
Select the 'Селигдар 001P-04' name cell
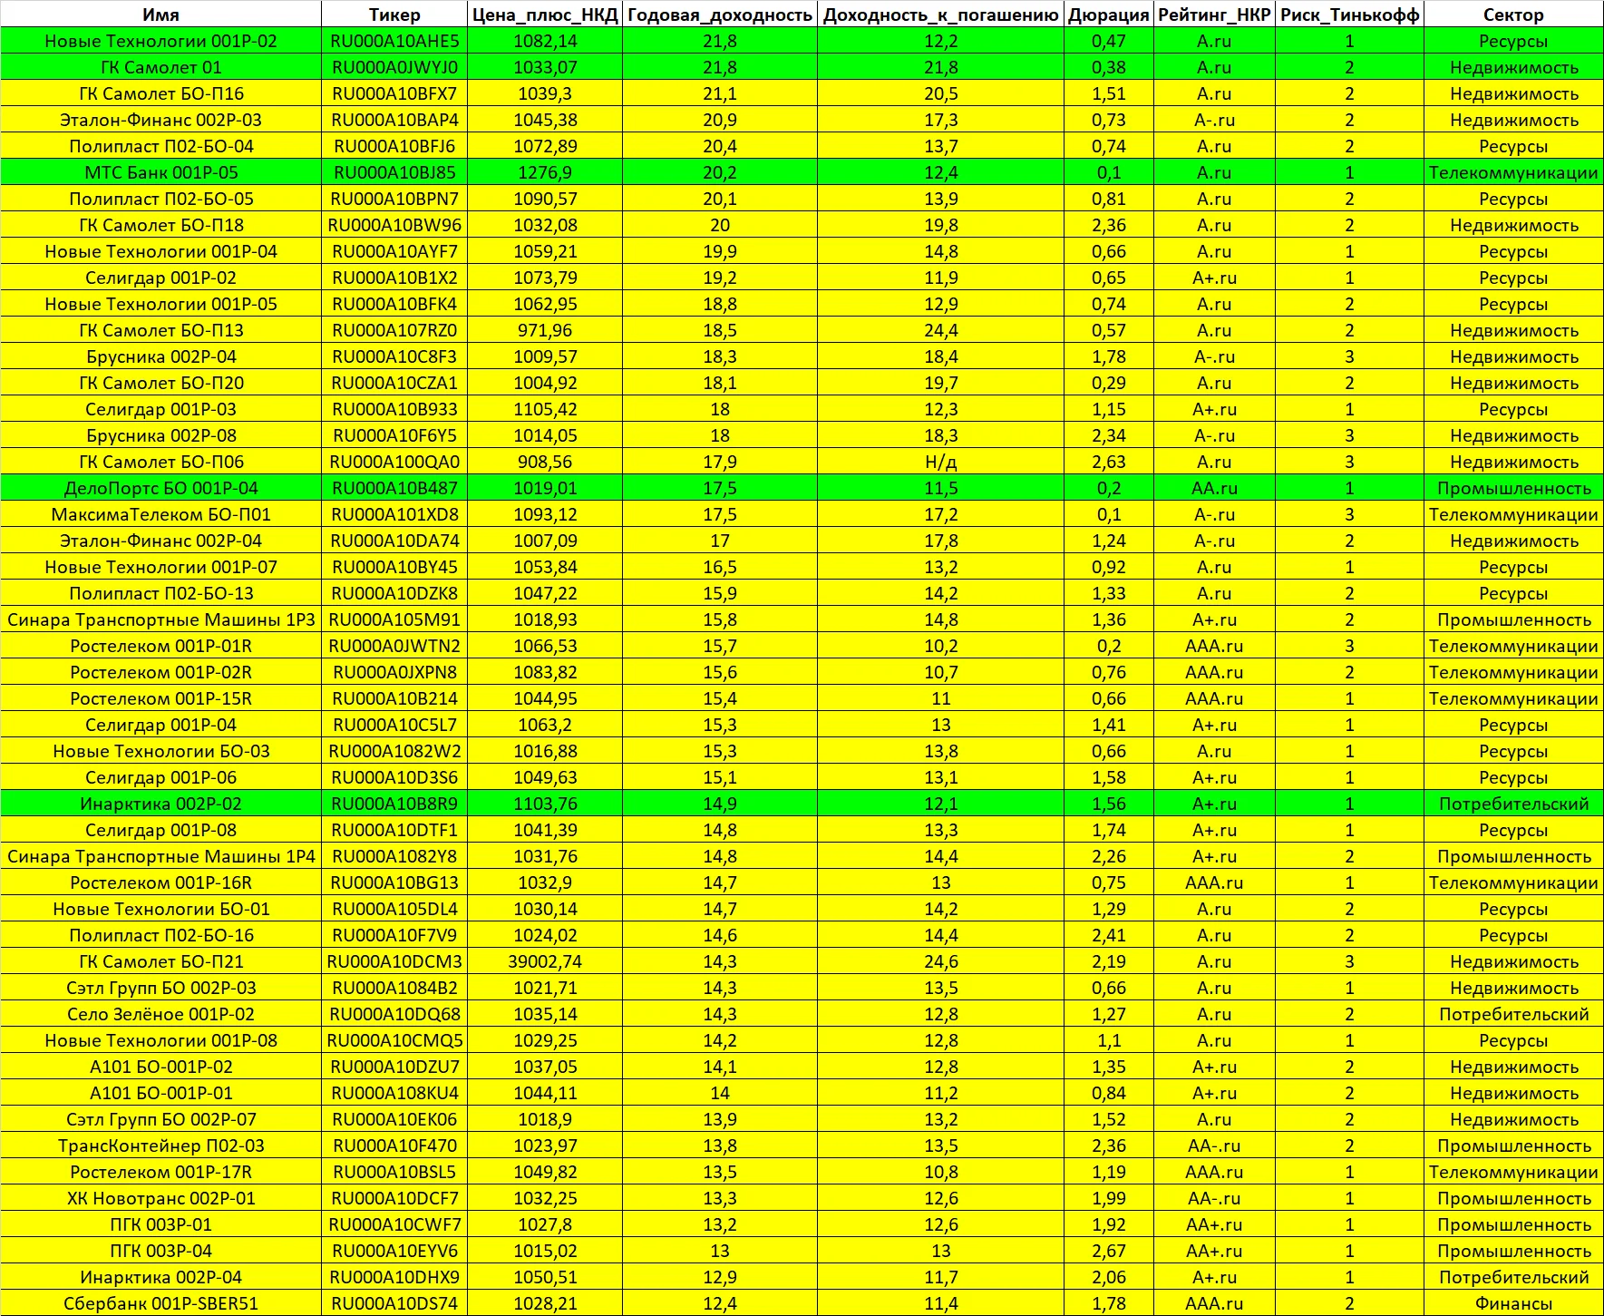click(x=161, y=725)
